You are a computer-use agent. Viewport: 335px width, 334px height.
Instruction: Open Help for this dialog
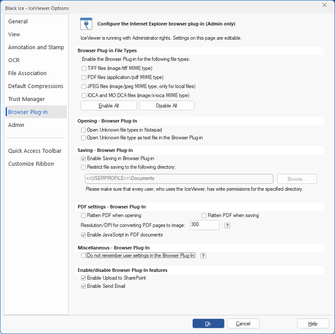click(x=313, y=324)
